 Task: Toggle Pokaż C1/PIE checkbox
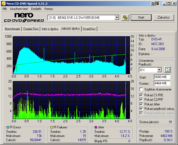click(x=141, y=95)
